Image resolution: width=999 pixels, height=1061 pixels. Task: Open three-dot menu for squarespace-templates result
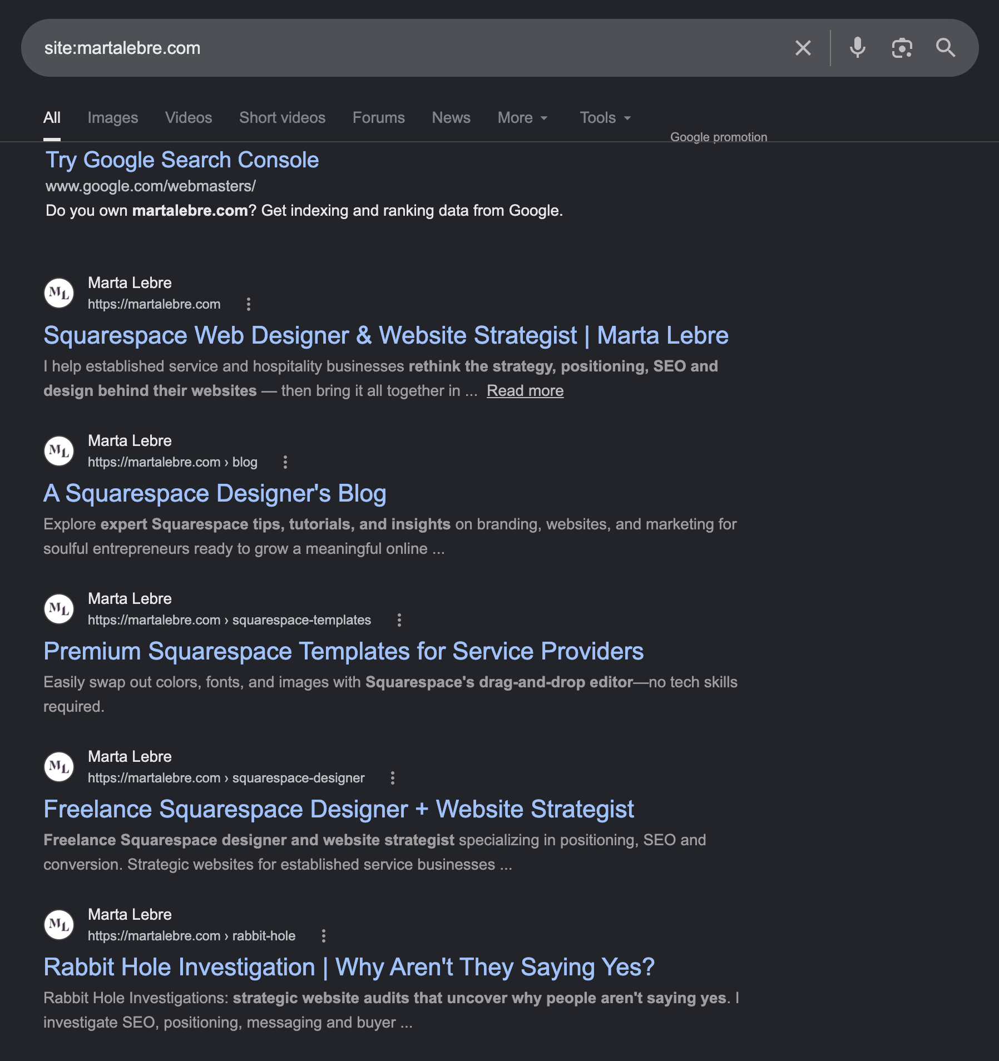click(399, 620)
